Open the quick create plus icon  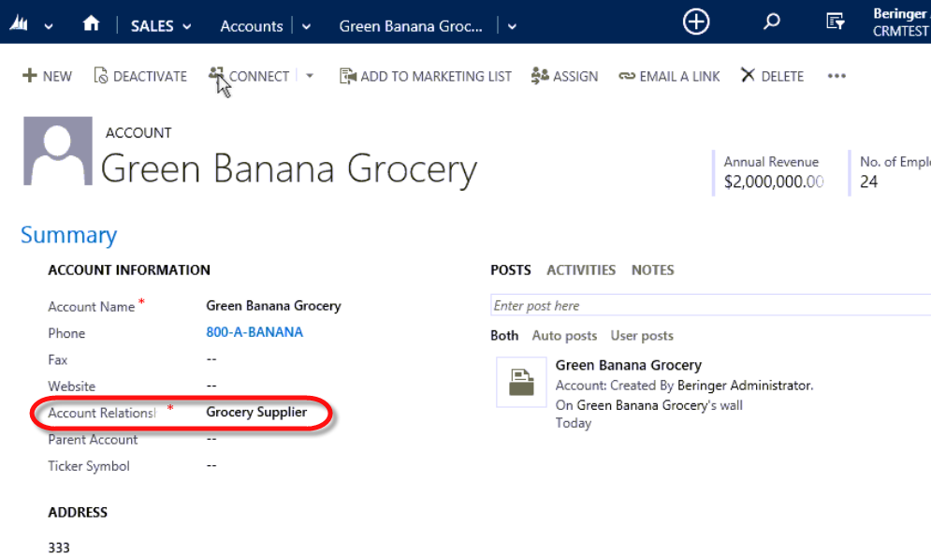coord(696,22)
